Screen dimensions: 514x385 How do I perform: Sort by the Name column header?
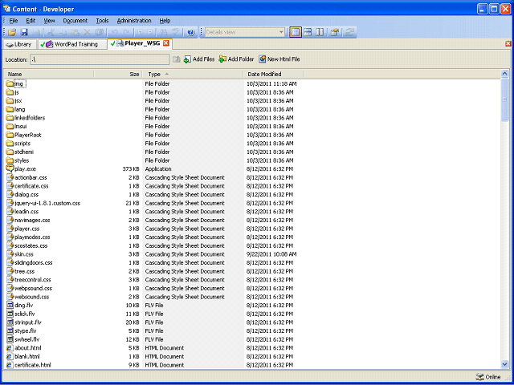click(x=49, y=75)
